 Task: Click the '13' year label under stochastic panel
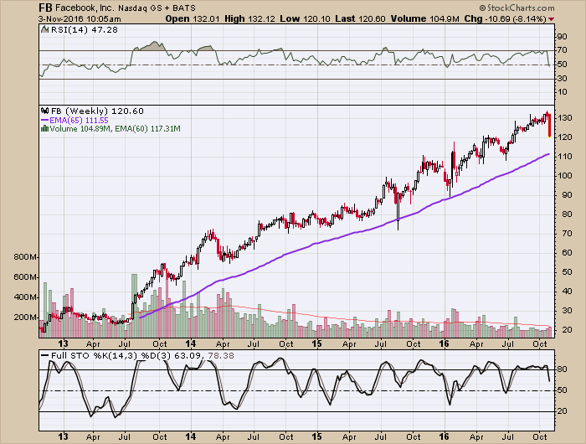pyautogui.click(x=64, y=436)
